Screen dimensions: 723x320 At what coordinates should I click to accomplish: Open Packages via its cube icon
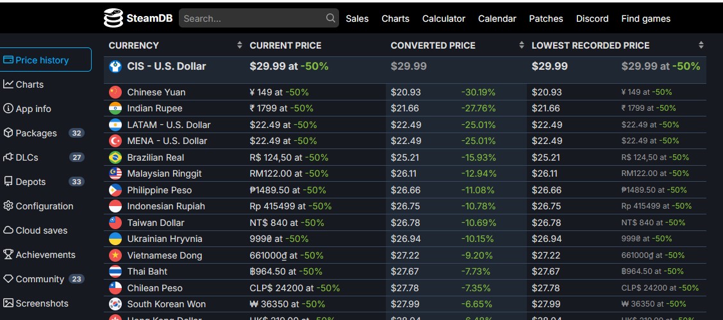tap(8, 133)
